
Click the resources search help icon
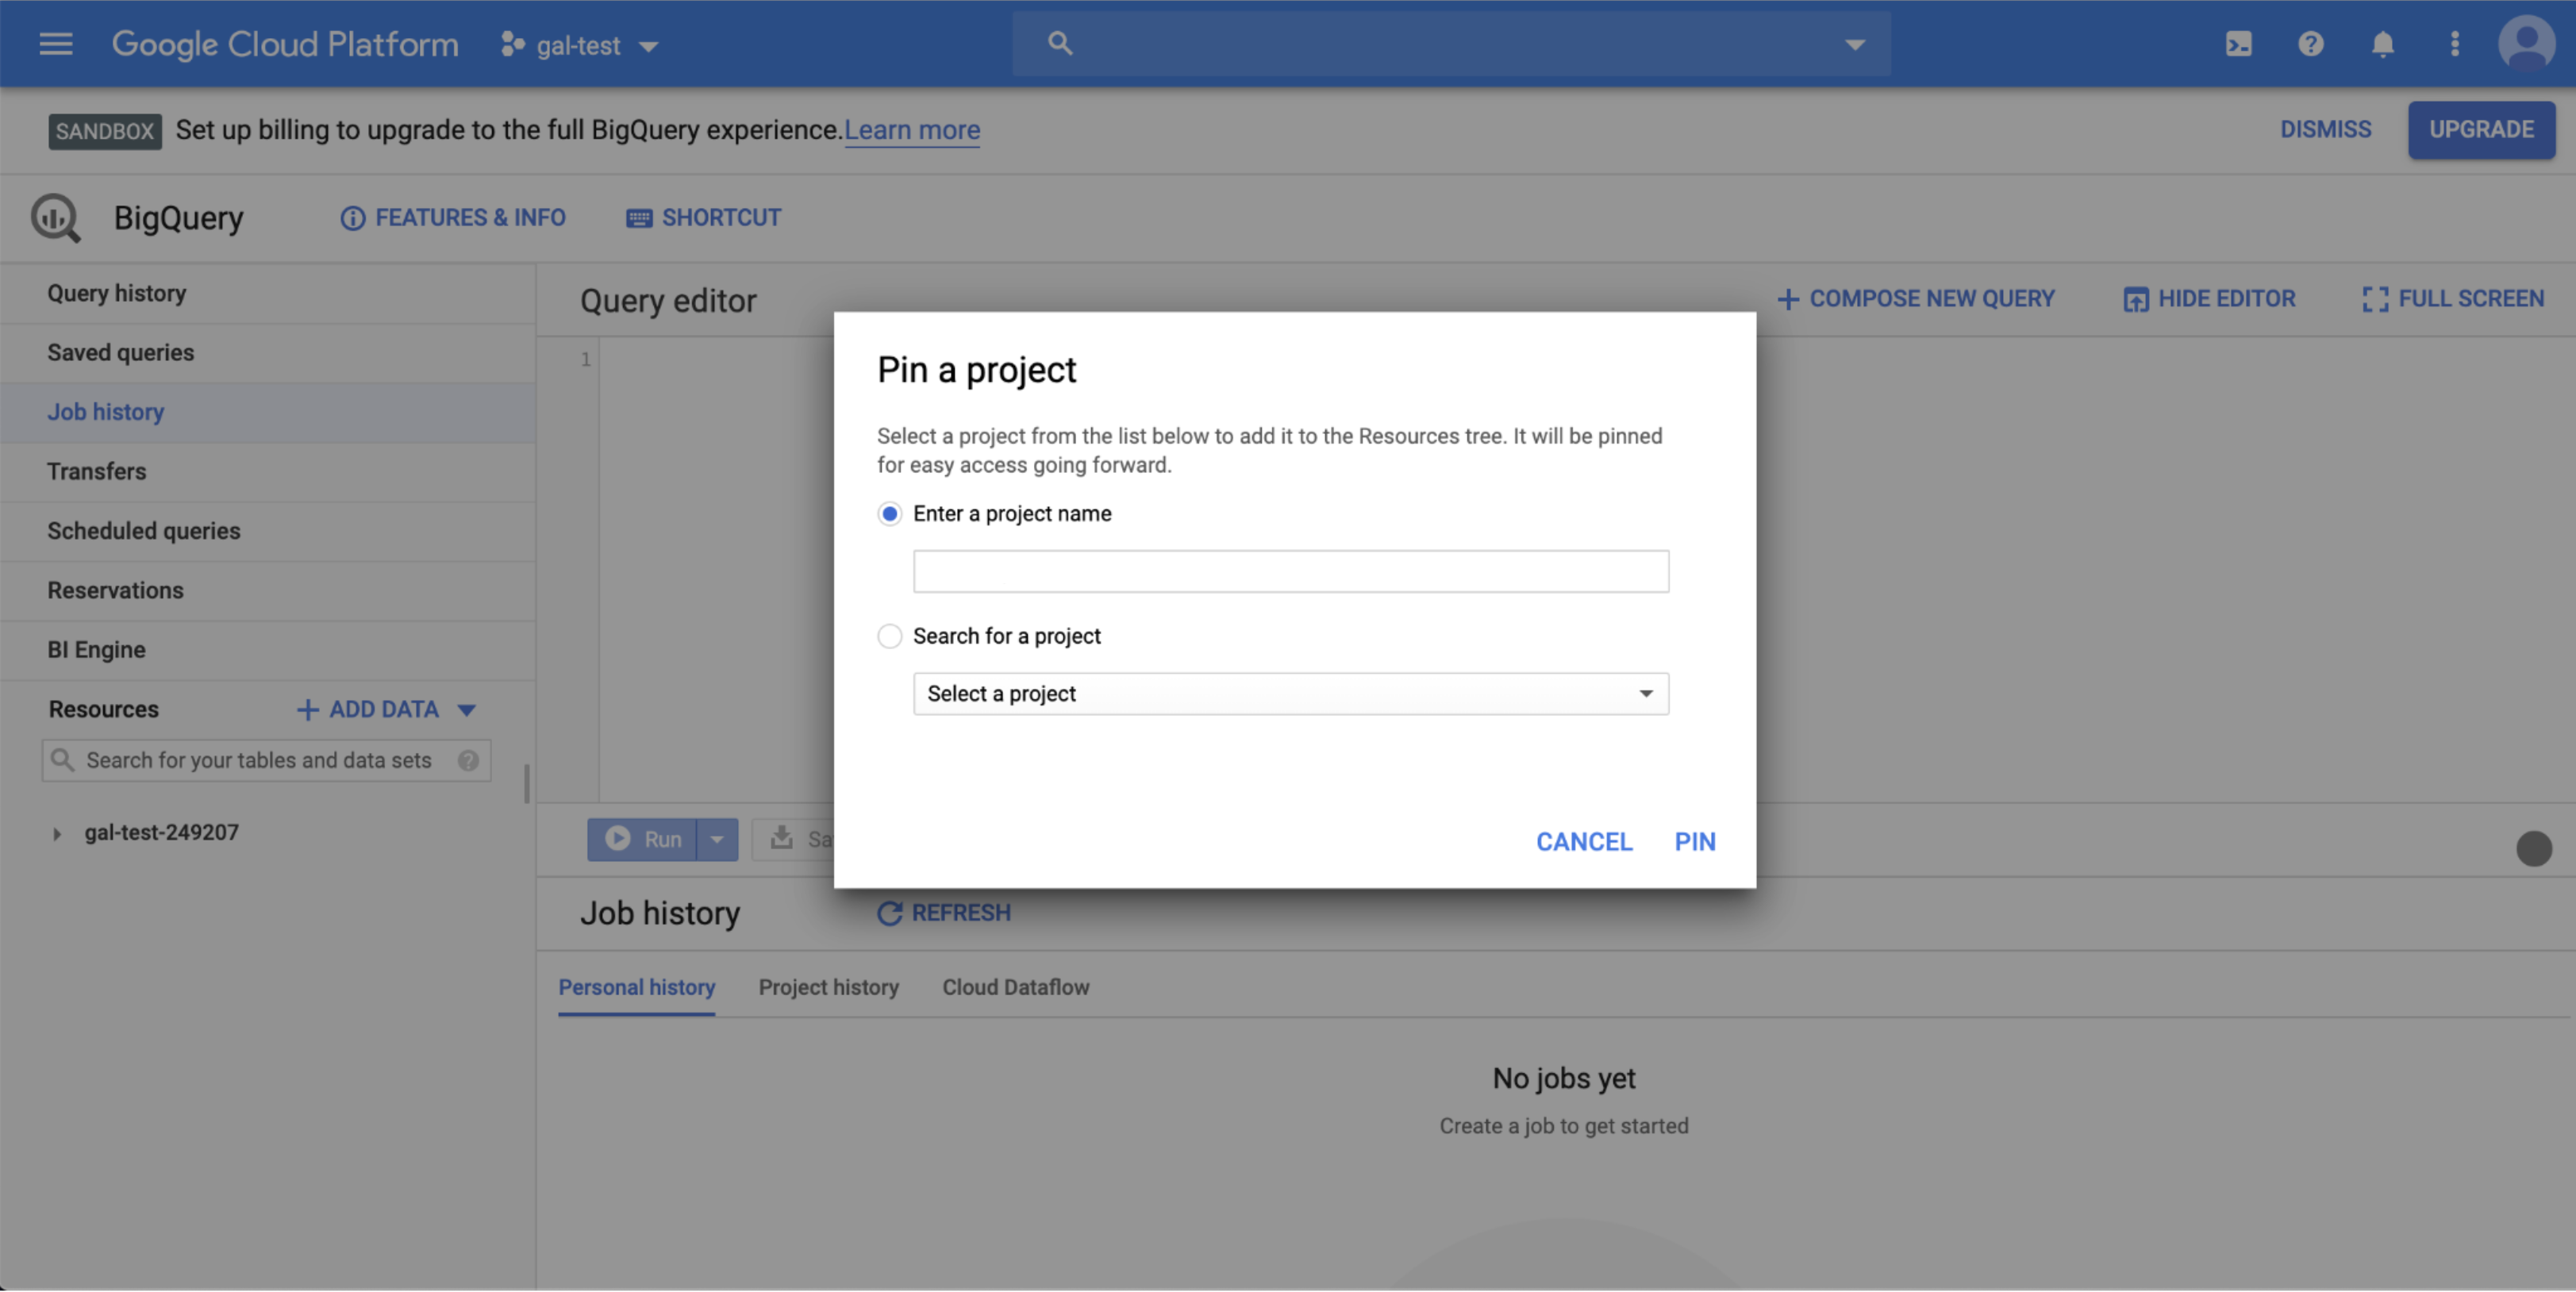click(x=468, y=761)
